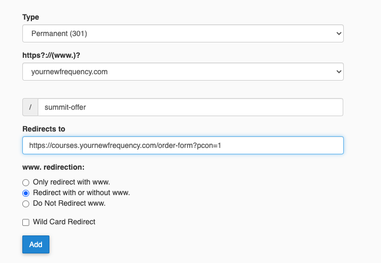Click the Redirects to URL input field
Image resolution: width=381 pixels, height=263 pixels.
tap(183, 145)
